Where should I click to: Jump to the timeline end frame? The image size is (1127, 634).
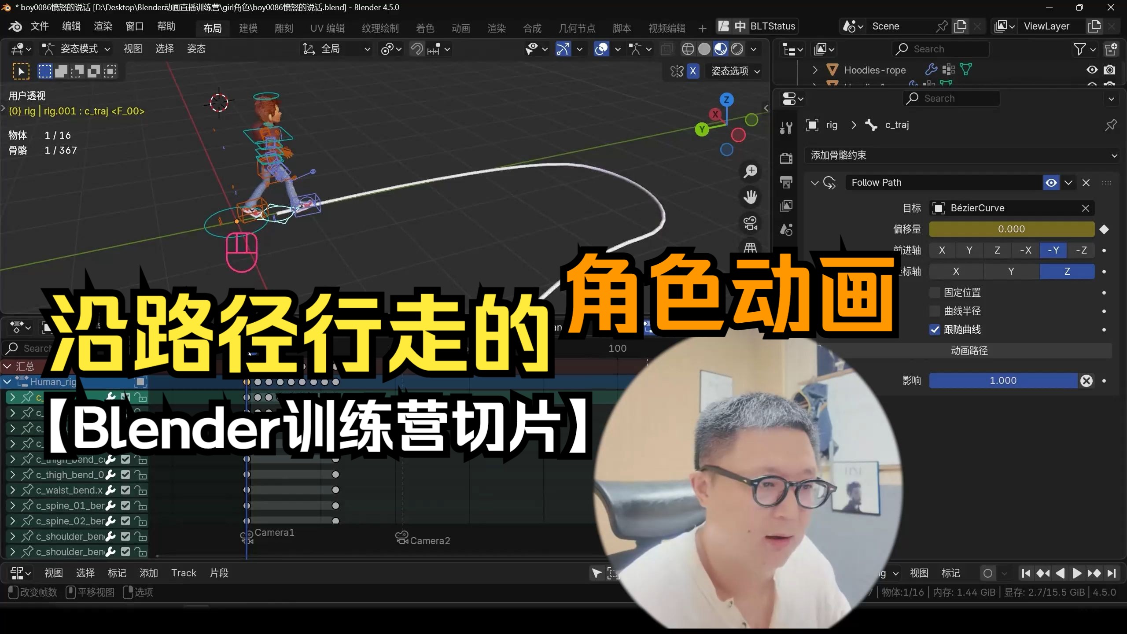tap(1112, 573)
